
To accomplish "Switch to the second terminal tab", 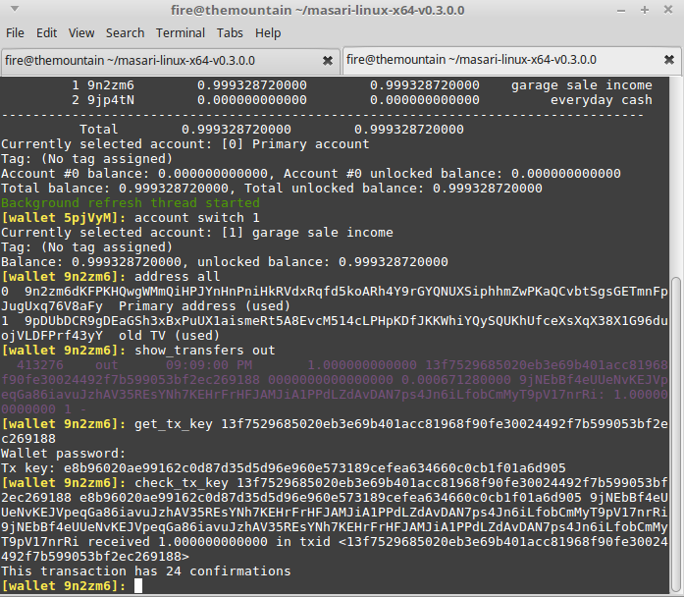I will [511, 60].
